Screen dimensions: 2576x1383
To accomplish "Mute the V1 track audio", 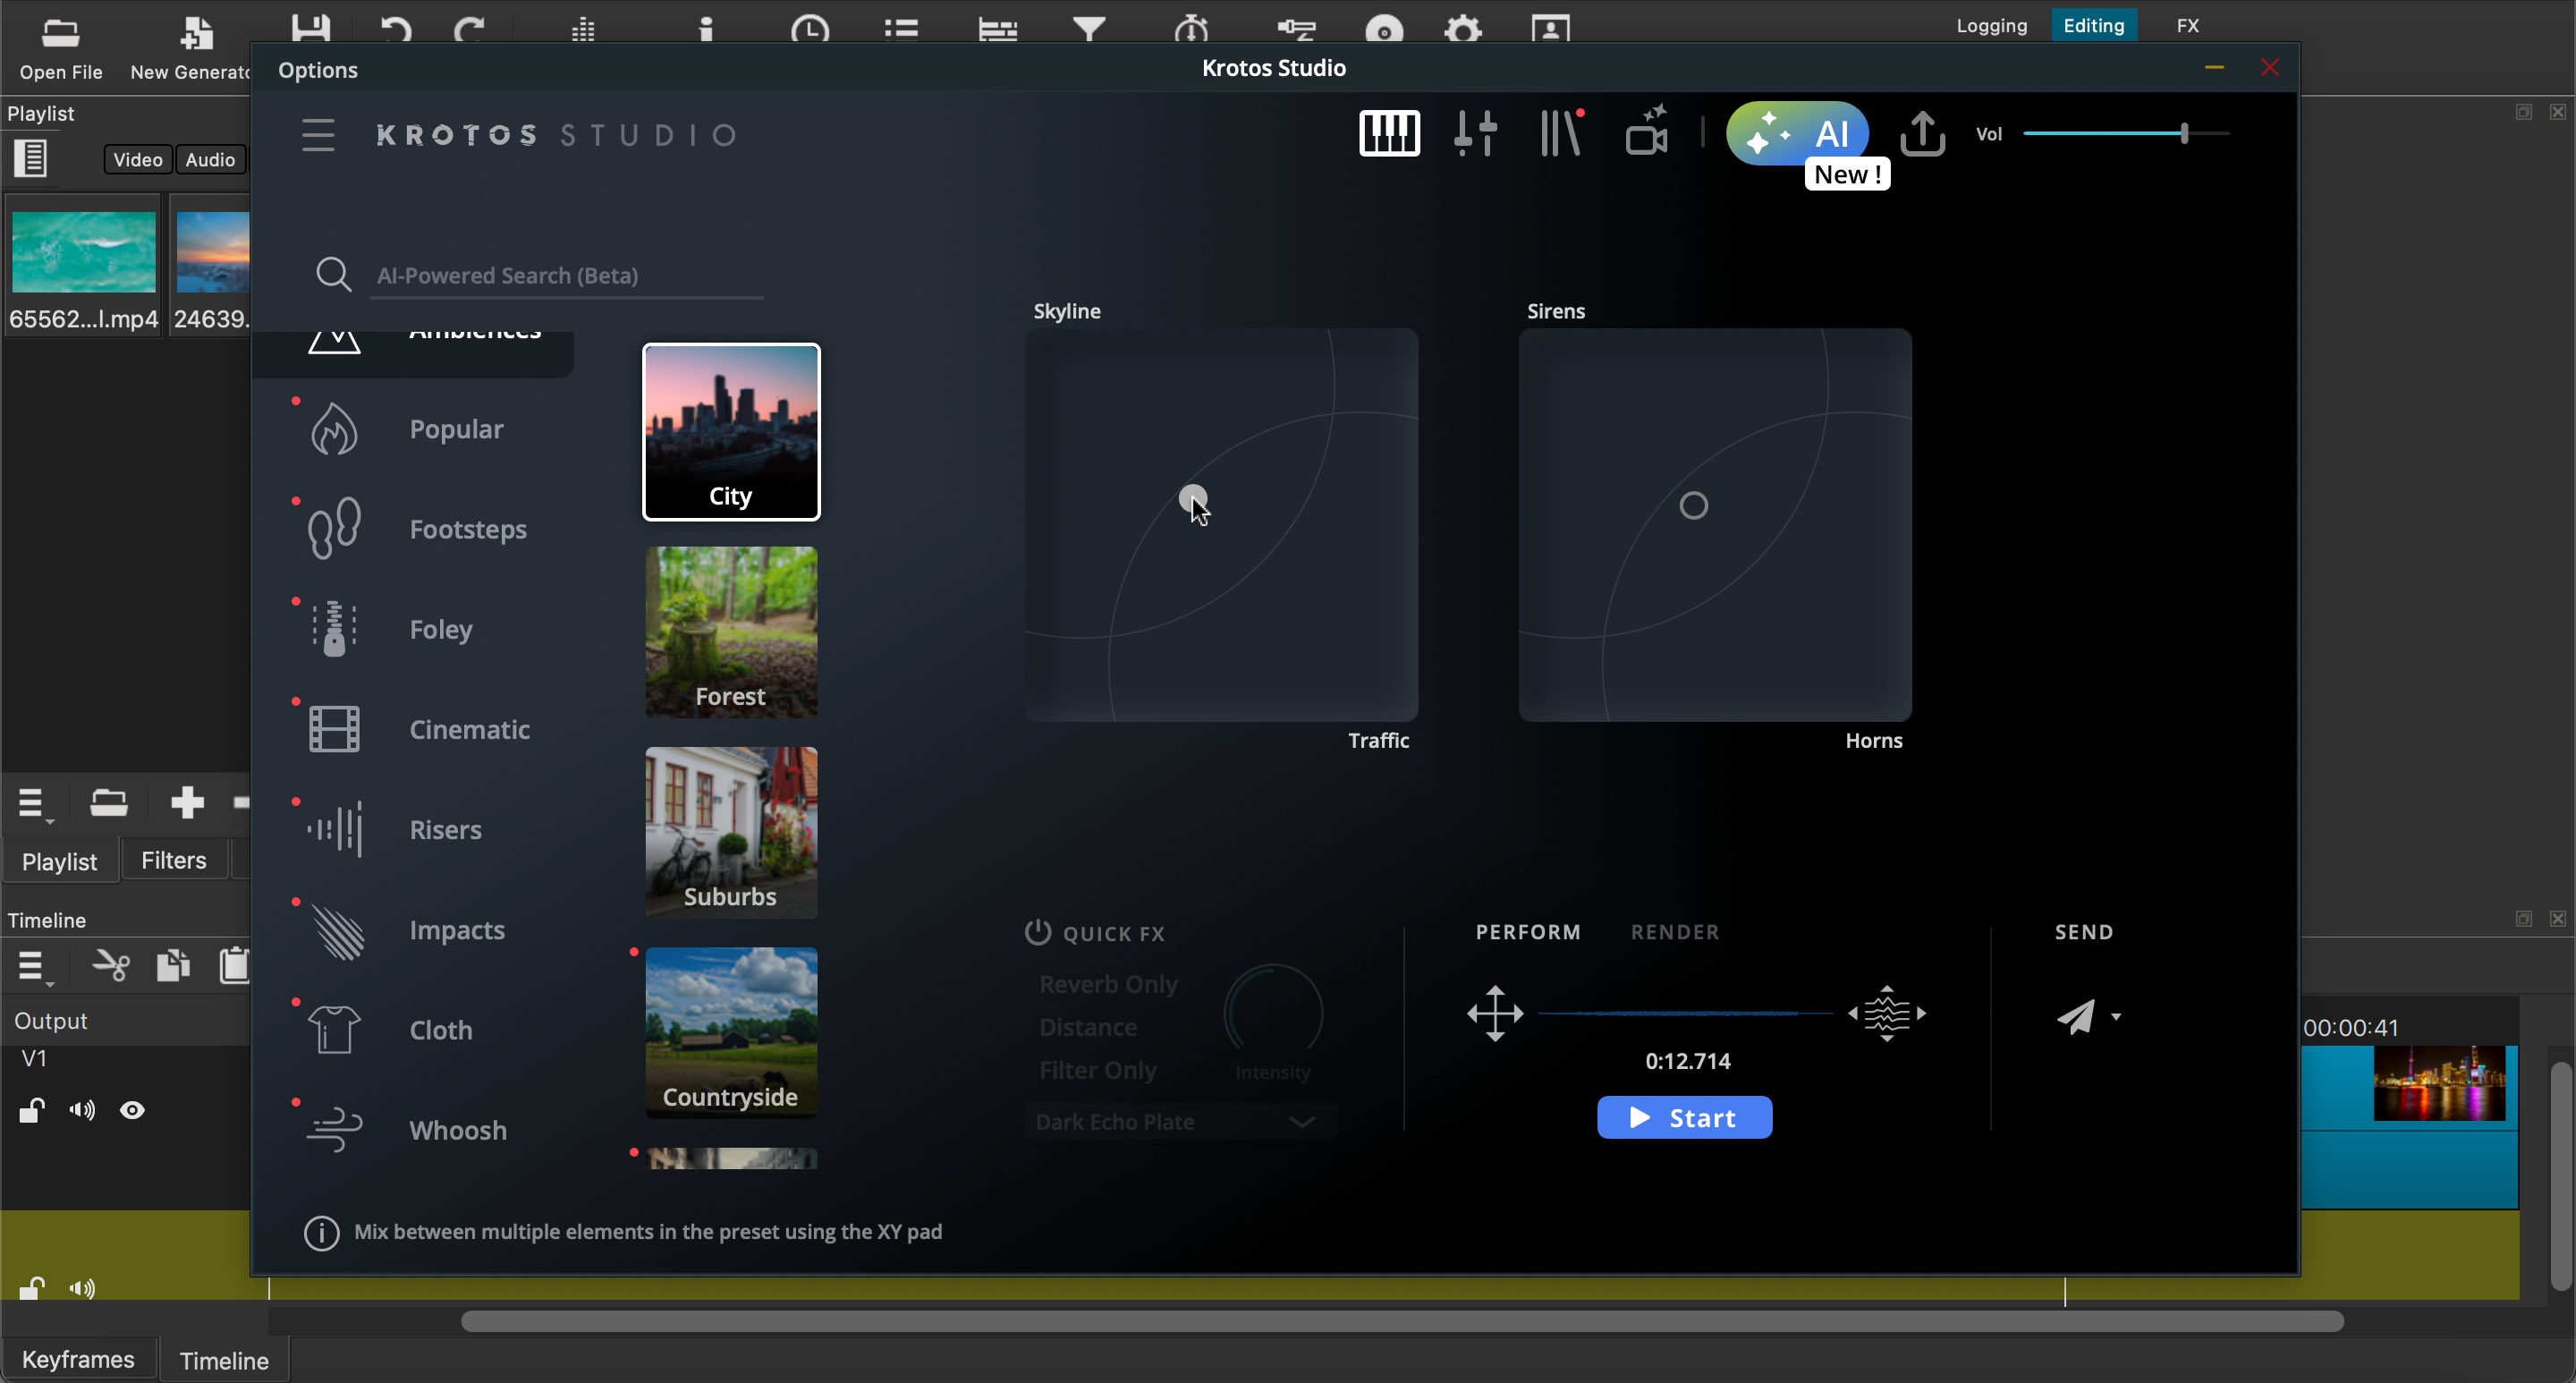I will pyautogui.click(x=82, y=1110).
